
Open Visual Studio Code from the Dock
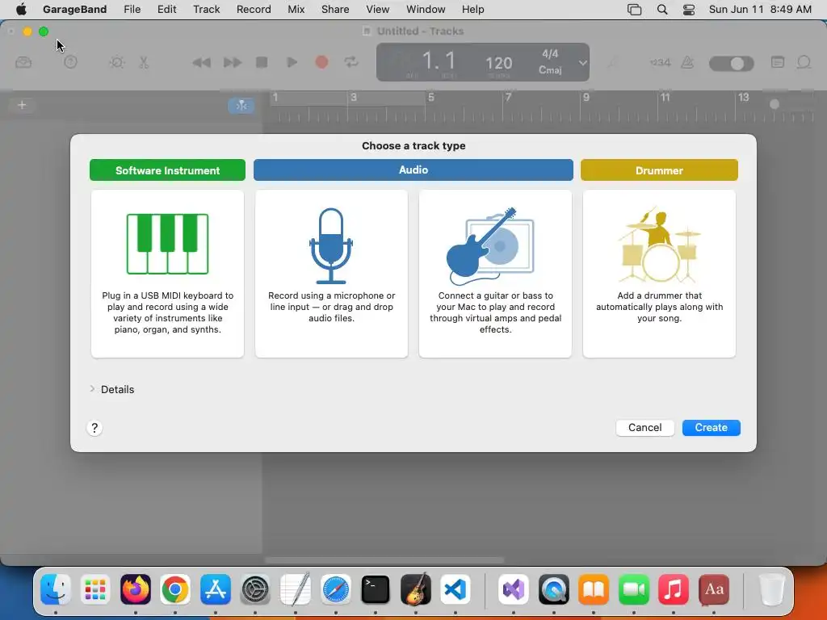click(x=455, y=589)
